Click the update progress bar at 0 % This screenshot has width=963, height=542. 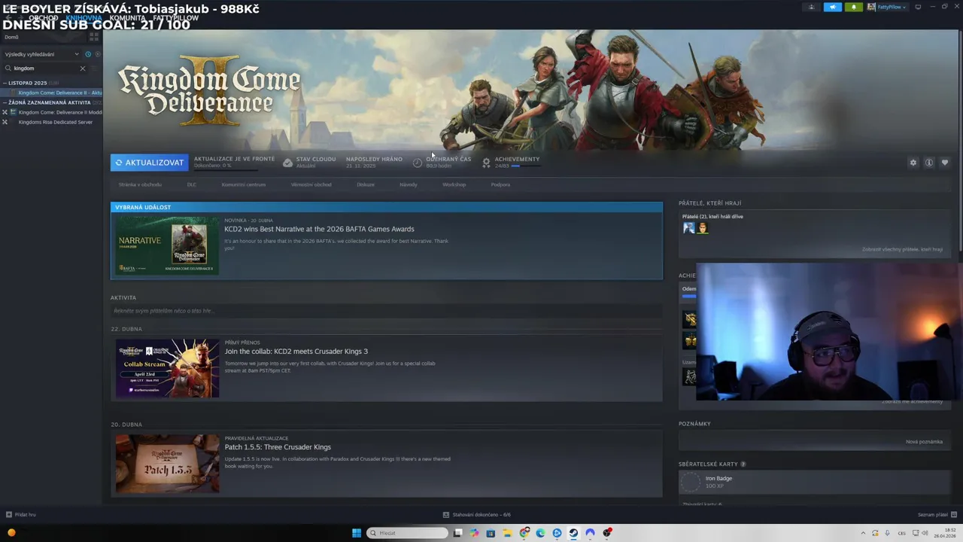coord(226,169)
